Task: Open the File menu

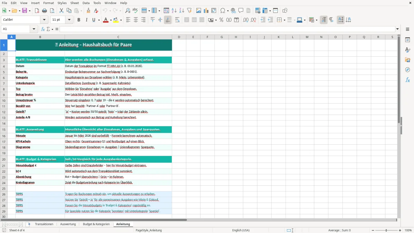Action: (4, 3)
